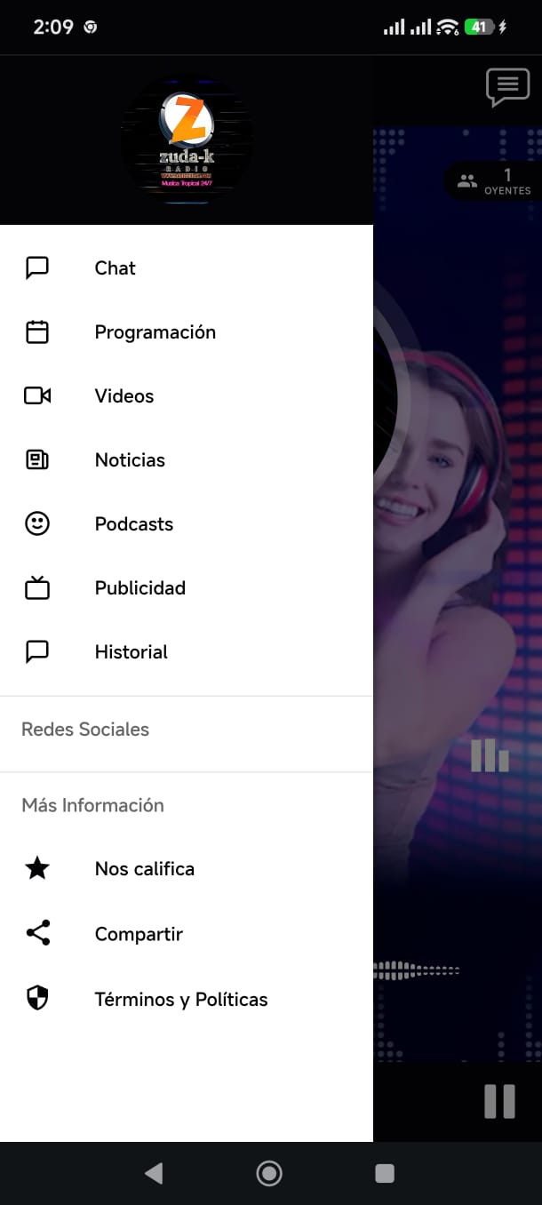The width and height of the screenshot is (542, 1205).
Task: Open the Términos y Políticas link
Action: pyautogui.click(x=181, y=1000)
